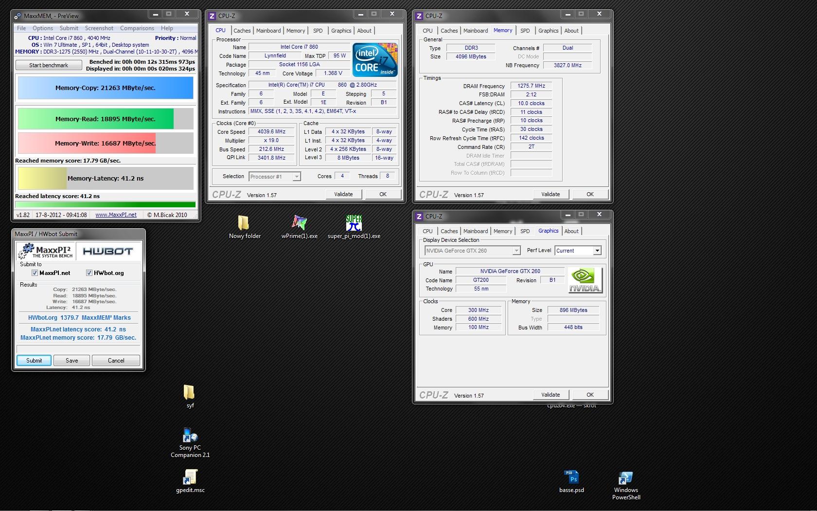Click the Start benchmark button
Viewport: 817px width, 511px height.
pos(49,65)
